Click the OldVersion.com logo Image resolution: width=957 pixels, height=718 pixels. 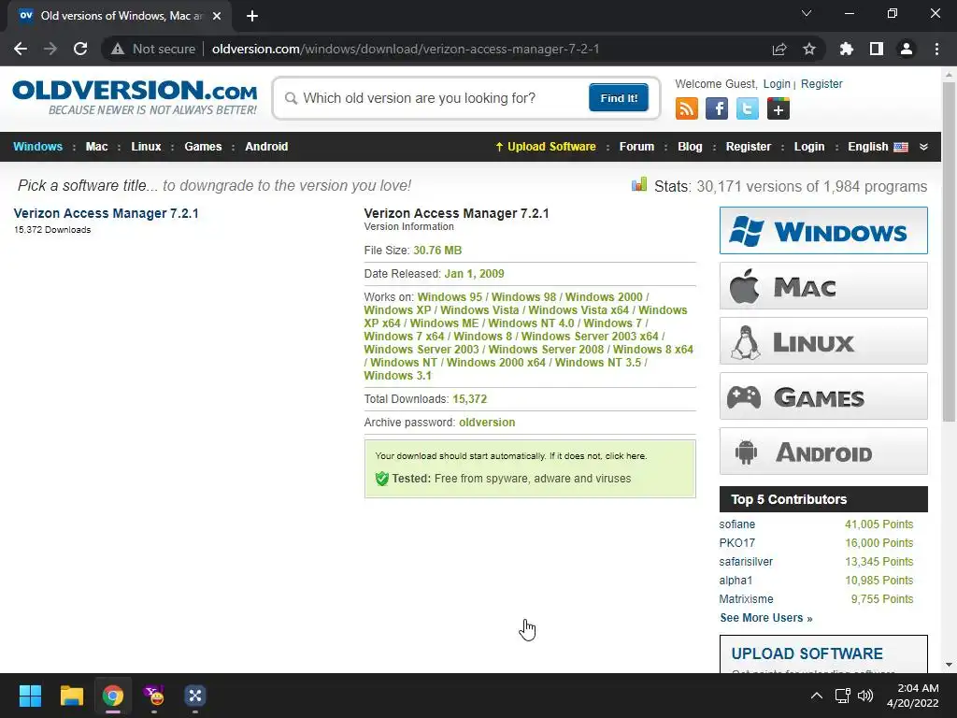pyautogui.click(x=135, y=97)
